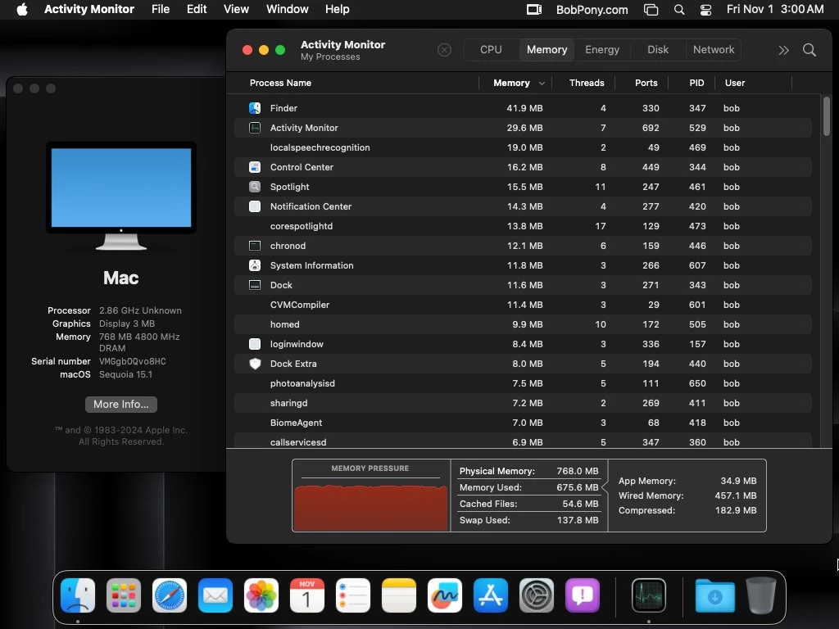Click the process list vertical scrollbar

coord(826,115)
